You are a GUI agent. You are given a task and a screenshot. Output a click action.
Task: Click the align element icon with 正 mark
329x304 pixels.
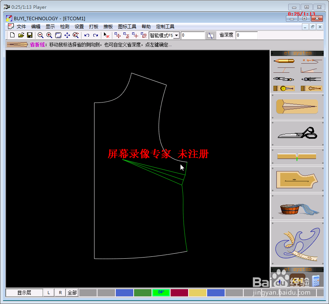(x=126, y=35)
